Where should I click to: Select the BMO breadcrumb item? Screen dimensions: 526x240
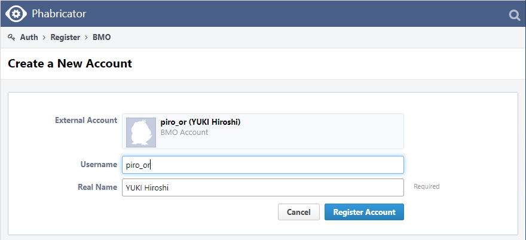pyautogui.click(x=102, y=37)
